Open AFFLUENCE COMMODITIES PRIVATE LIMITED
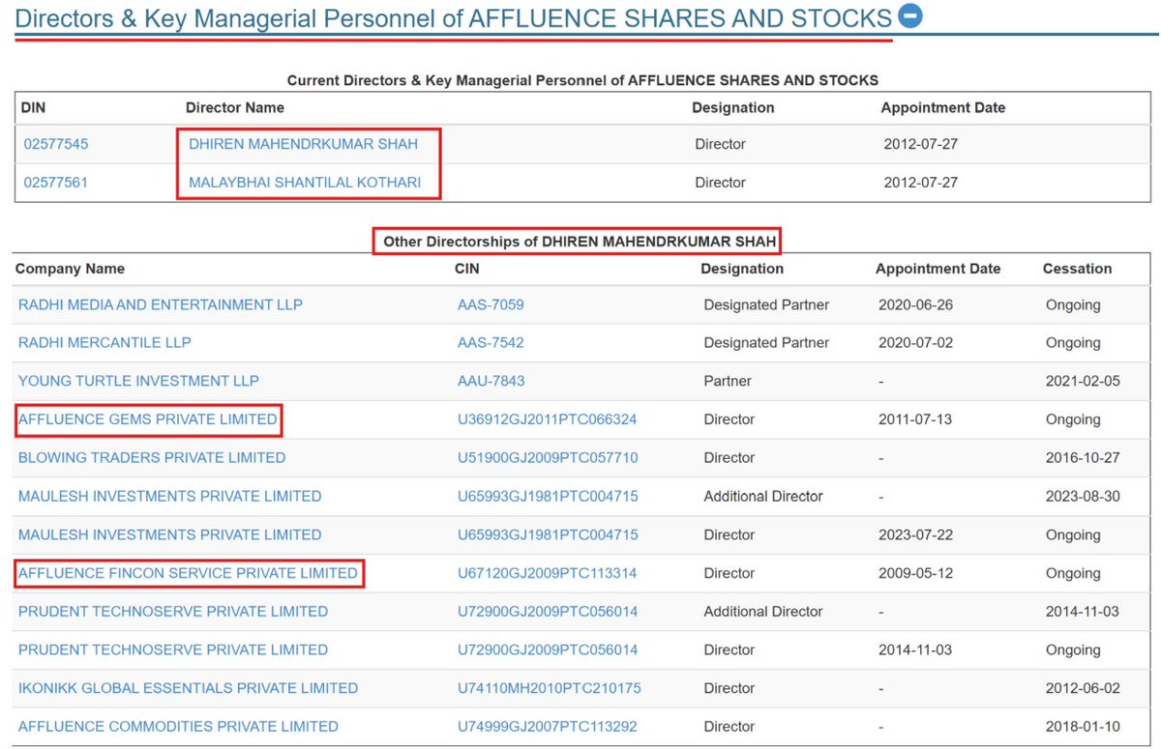 (178, 727)
